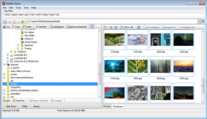Select the gif folder
This screenshot has height=119, width=207.
pyautogui.click(x=12, y=81)
